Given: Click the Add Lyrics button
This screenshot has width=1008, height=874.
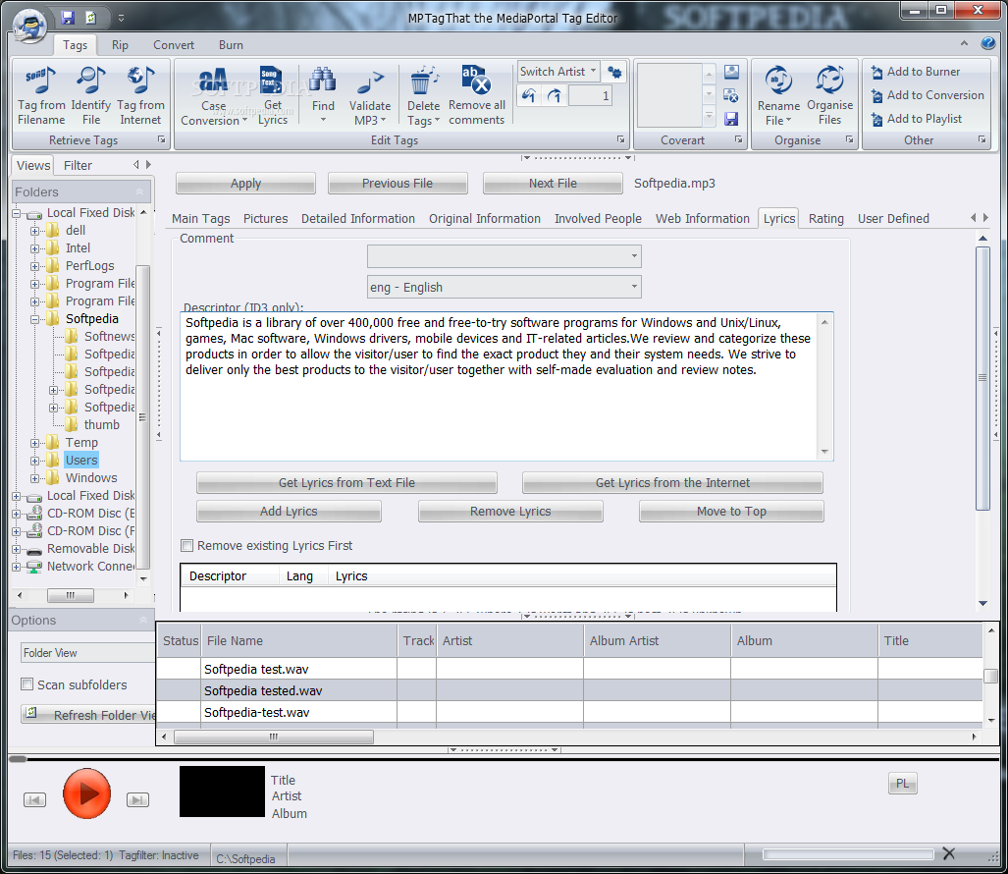Looking at the screenshot, I should [289, 512].
